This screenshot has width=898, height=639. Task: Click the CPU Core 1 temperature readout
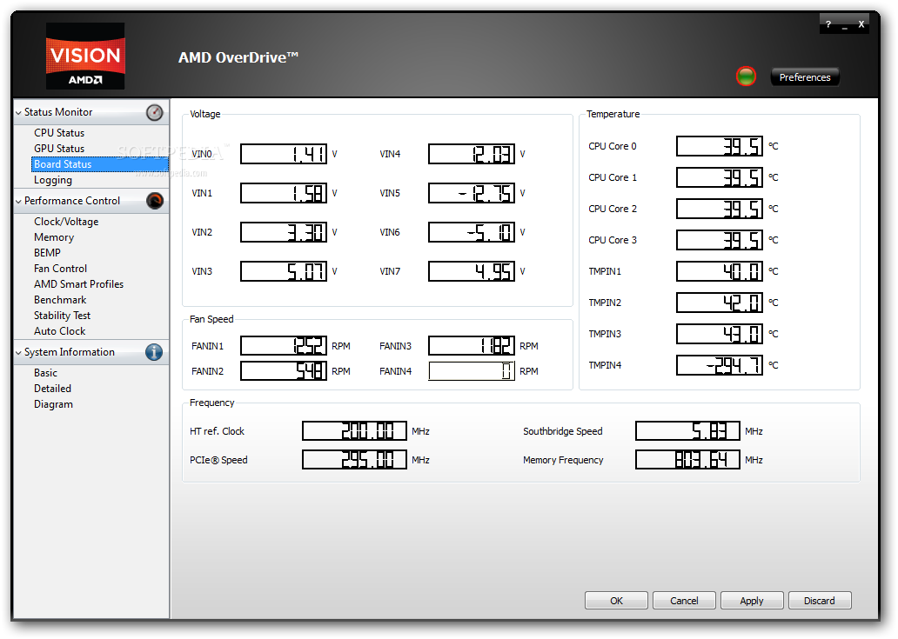point(720,177)
